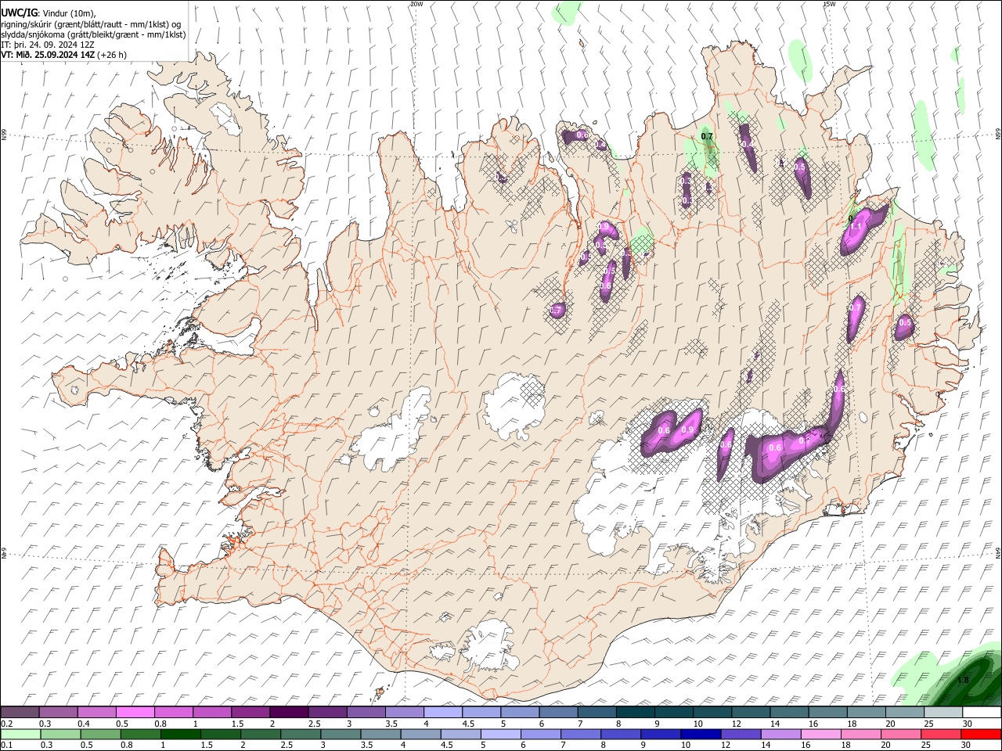Click the 'IT: þri. 24. 09. 2024 12Z' line

coord(48,45)
